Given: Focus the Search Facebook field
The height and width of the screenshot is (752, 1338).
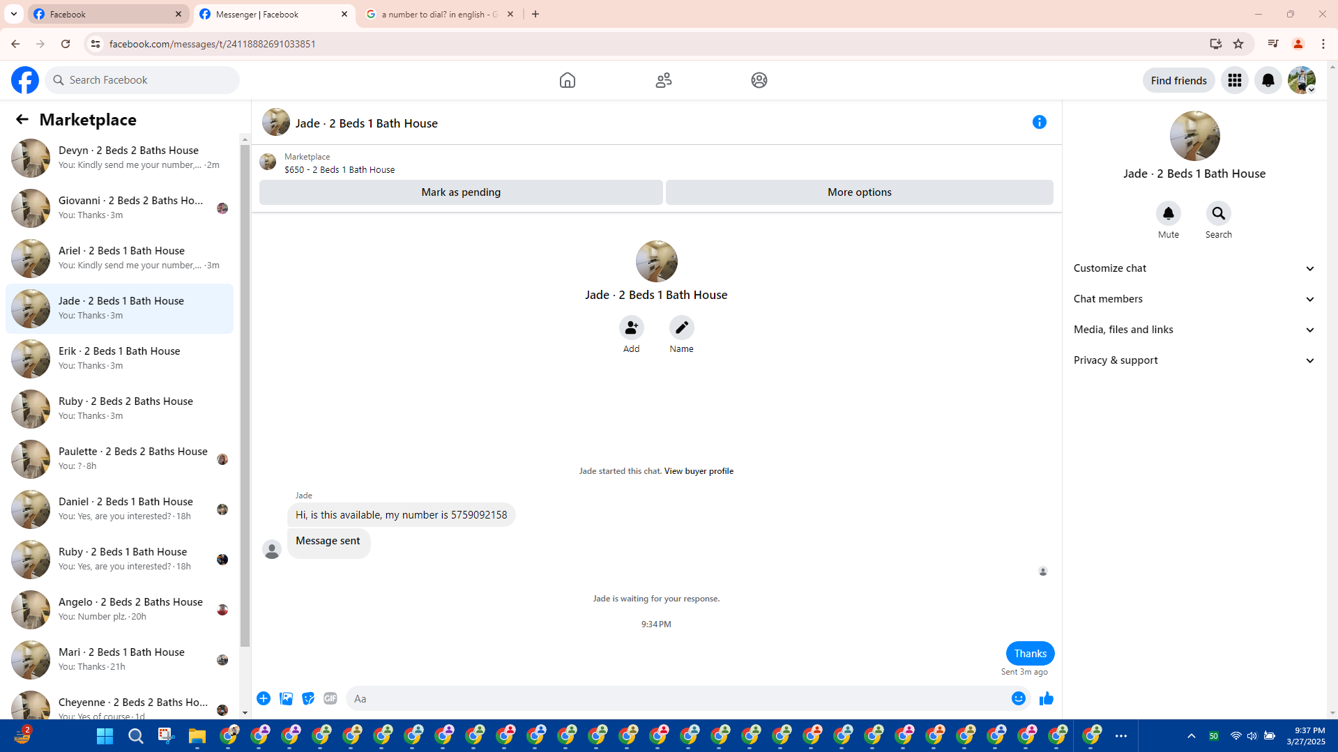Looking at the screenshot, I should pos(142,80).
